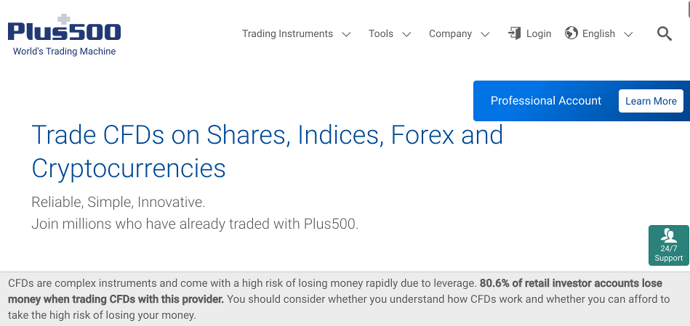Click the Login link
Screen dimensions: 690x326
(539, 34)
